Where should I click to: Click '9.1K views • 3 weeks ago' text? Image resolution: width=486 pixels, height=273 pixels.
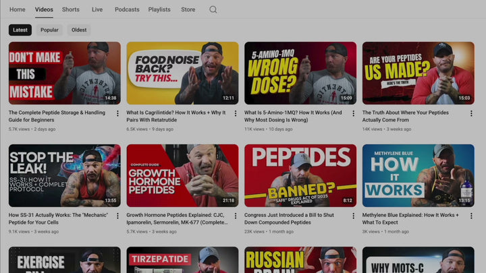34,231
